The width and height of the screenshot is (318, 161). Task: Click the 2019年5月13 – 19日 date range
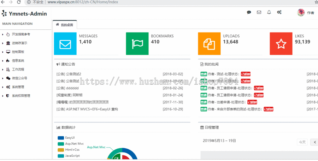coord(219,141)
